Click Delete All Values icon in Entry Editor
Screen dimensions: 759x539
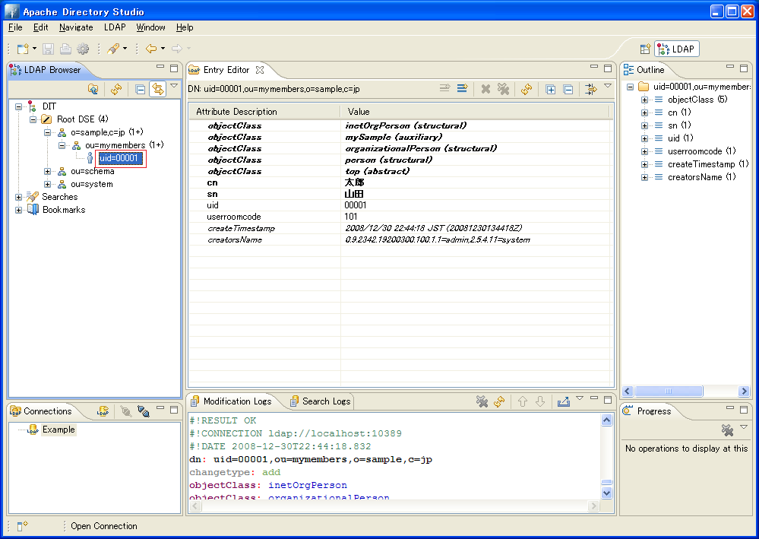click(504, 89)
